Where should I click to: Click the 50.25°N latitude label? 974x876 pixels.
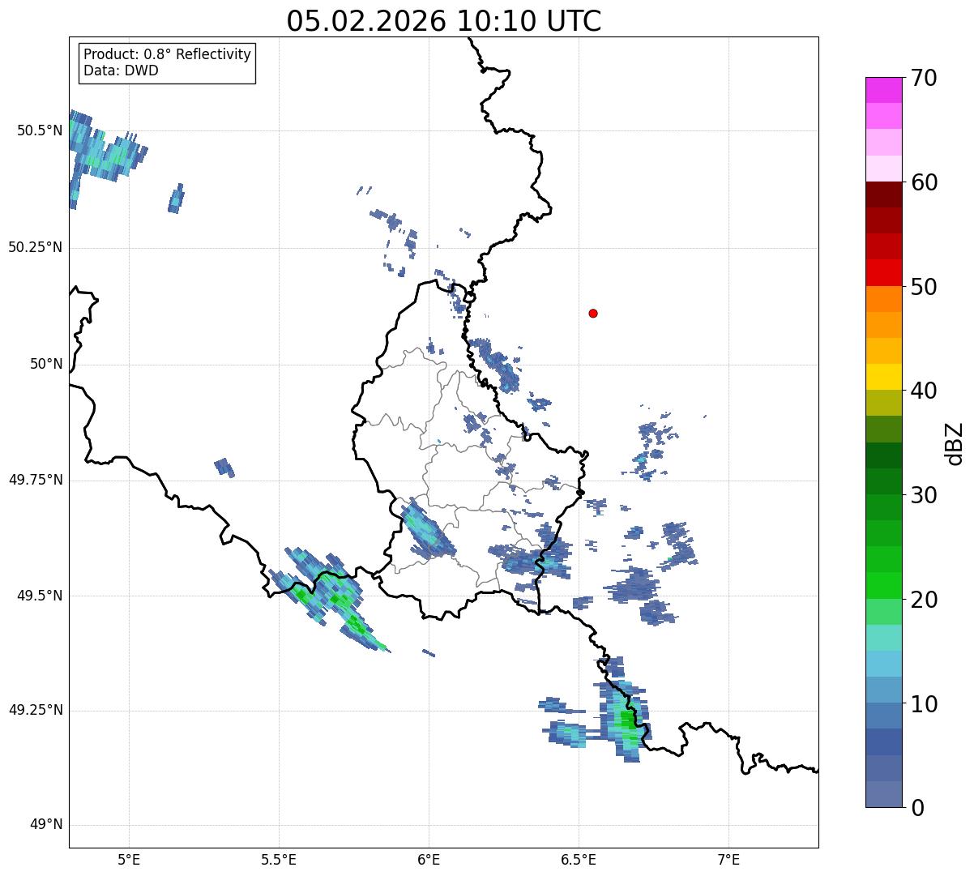click(x=36, y=247)
